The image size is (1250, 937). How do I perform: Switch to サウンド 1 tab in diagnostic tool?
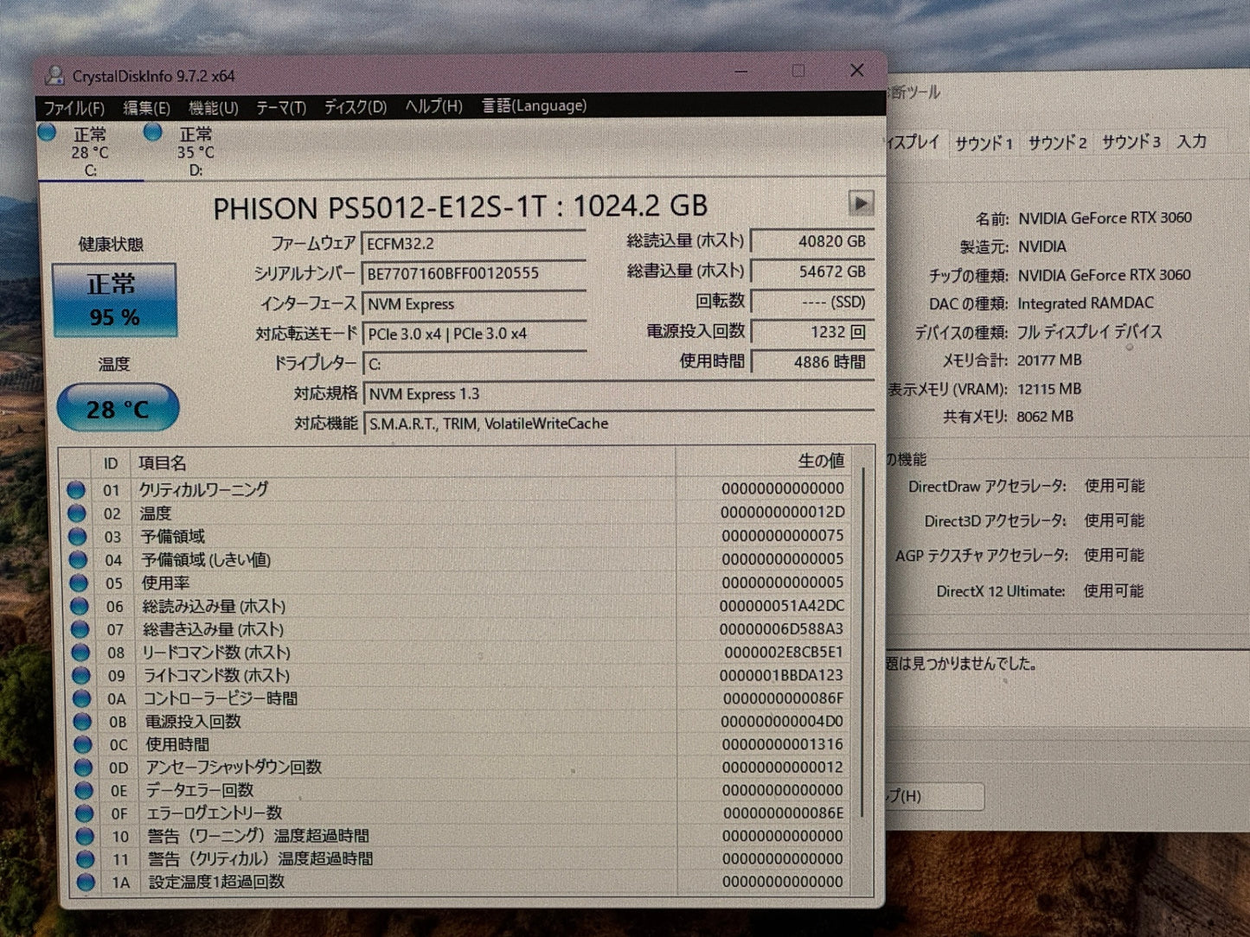[984, 143]
